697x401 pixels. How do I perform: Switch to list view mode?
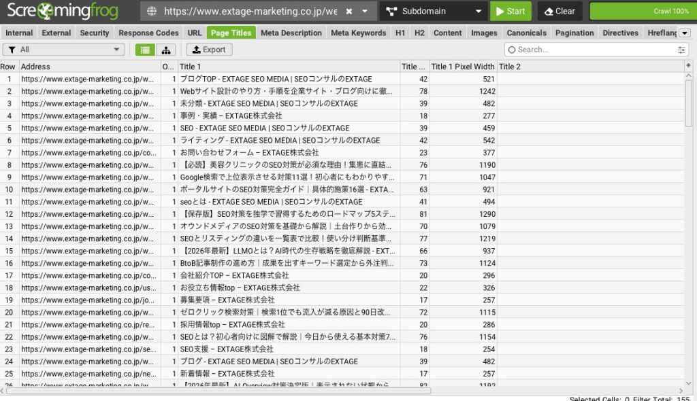pos(144,50)
